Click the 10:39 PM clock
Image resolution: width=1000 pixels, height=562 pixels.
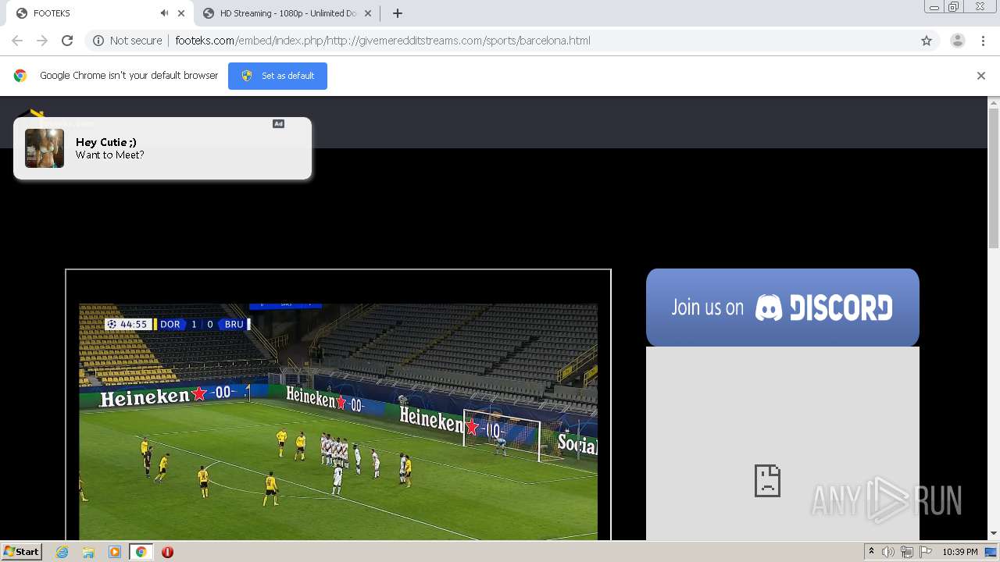coord(960,552)
